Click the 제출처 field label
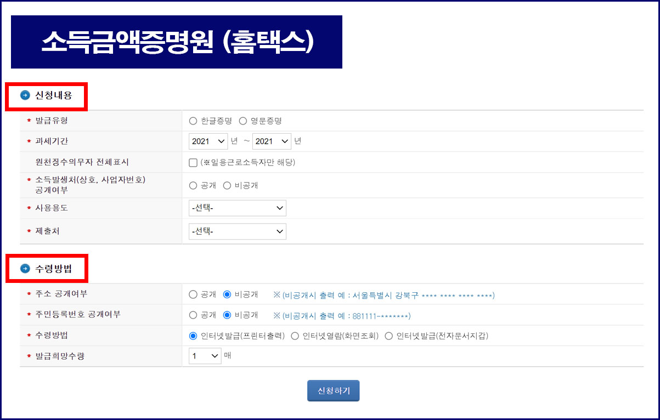The image size is (660, 420). tap(47, 231)
